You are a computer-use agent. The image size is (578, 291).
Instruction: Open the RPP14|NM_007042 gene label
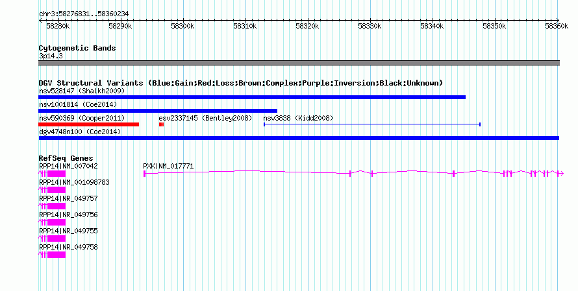click(x=68, y=167)
